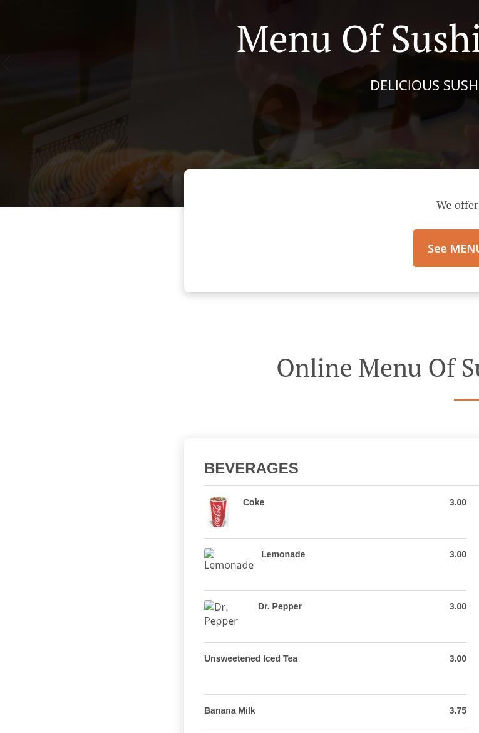Open the See MENU orange button
This screenshot has height=733, width=479.
(x=446, y=248)
